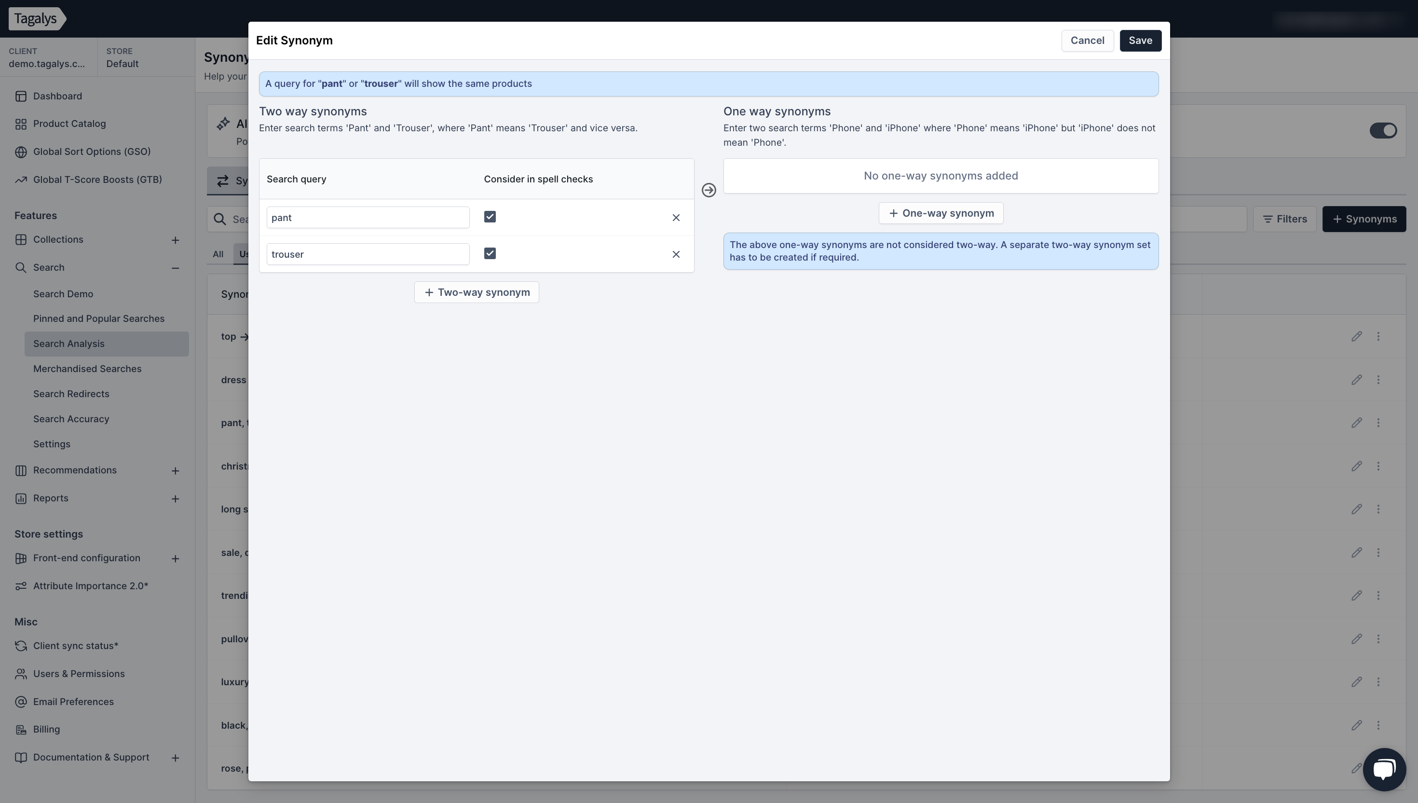Image resolution: width=1418 pixels, height=803 pixels.
Task: Expand Front-end configuration with plus icon
Action: tap(175, 559)
